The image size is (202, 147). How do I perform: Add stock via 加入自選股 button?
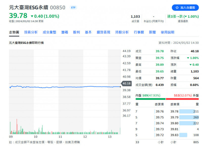click(x=185, y=8)
